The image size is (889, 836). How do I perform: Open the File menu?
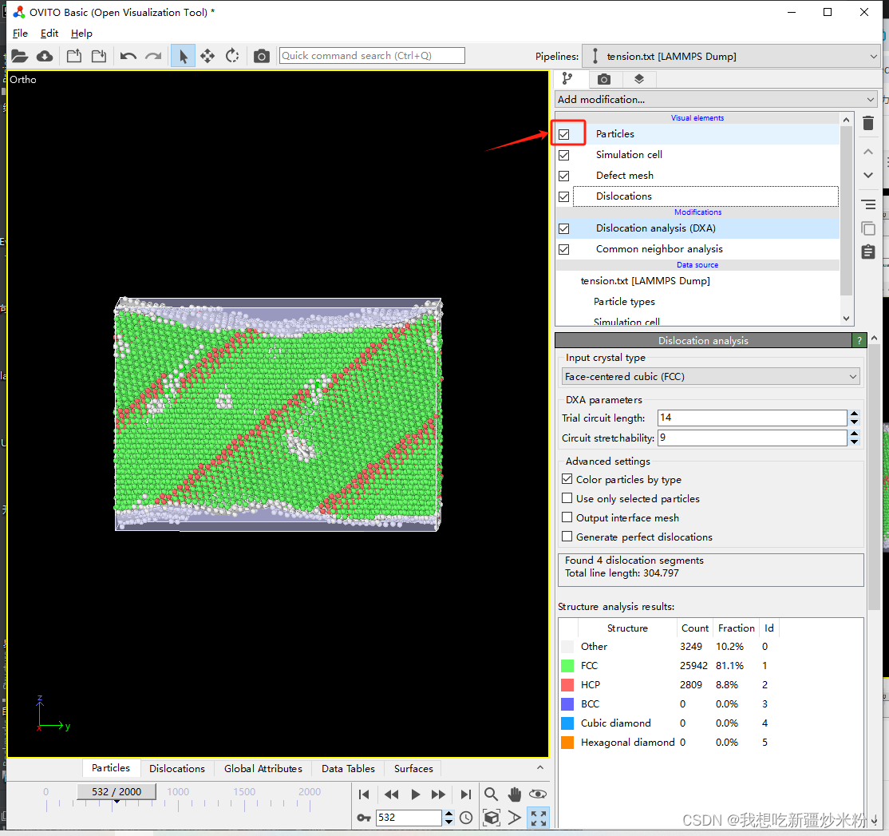point(20,34)
